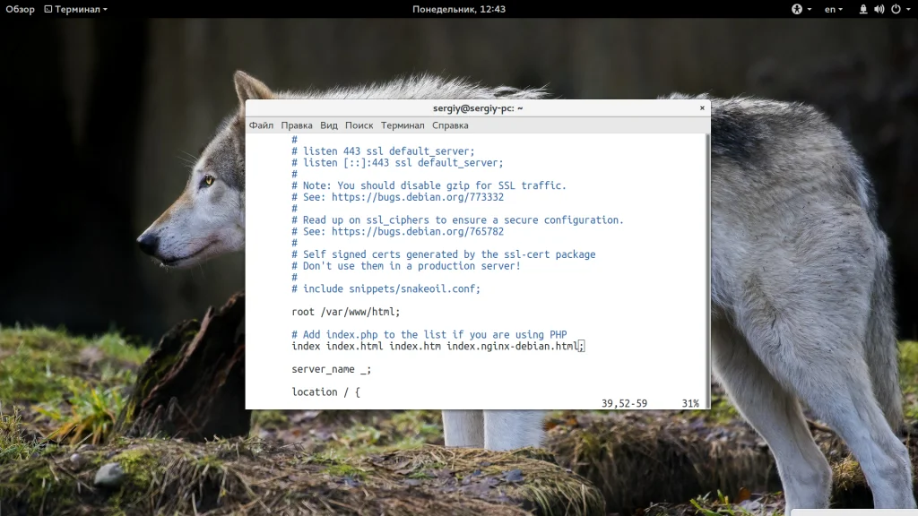Click the Обзор activities button

20,9
